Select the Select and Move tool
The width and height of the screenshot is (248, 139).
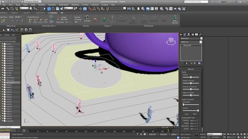coord(49,8)
